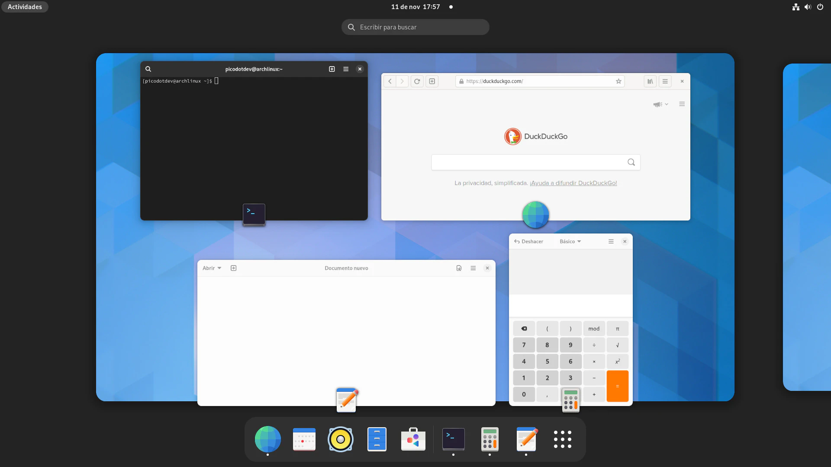This screenshot has height=467, width=831.
Task: Expand the megaphone dropdown on DuckDuckGo
Action: [x=660, y=104]
